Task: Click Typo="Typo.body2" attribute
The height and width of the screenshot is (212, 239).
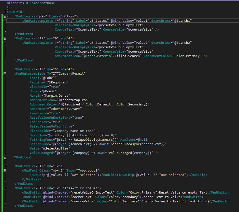Action: point(83,171)
